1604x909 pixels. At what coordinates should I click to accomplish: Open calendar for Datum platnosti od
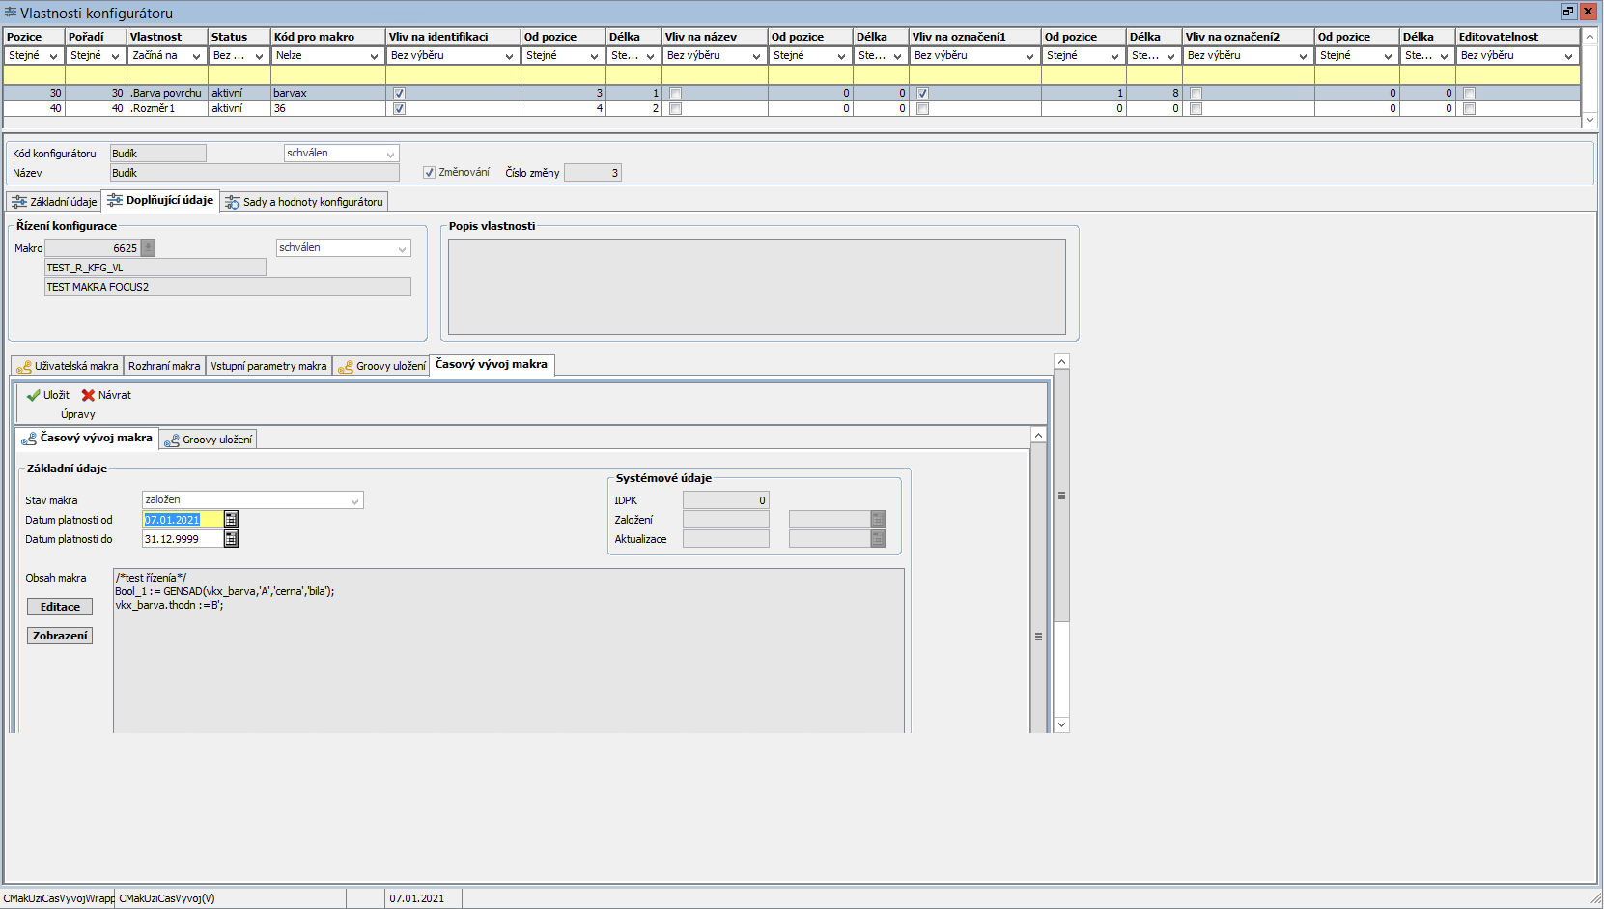coord(231,520)
